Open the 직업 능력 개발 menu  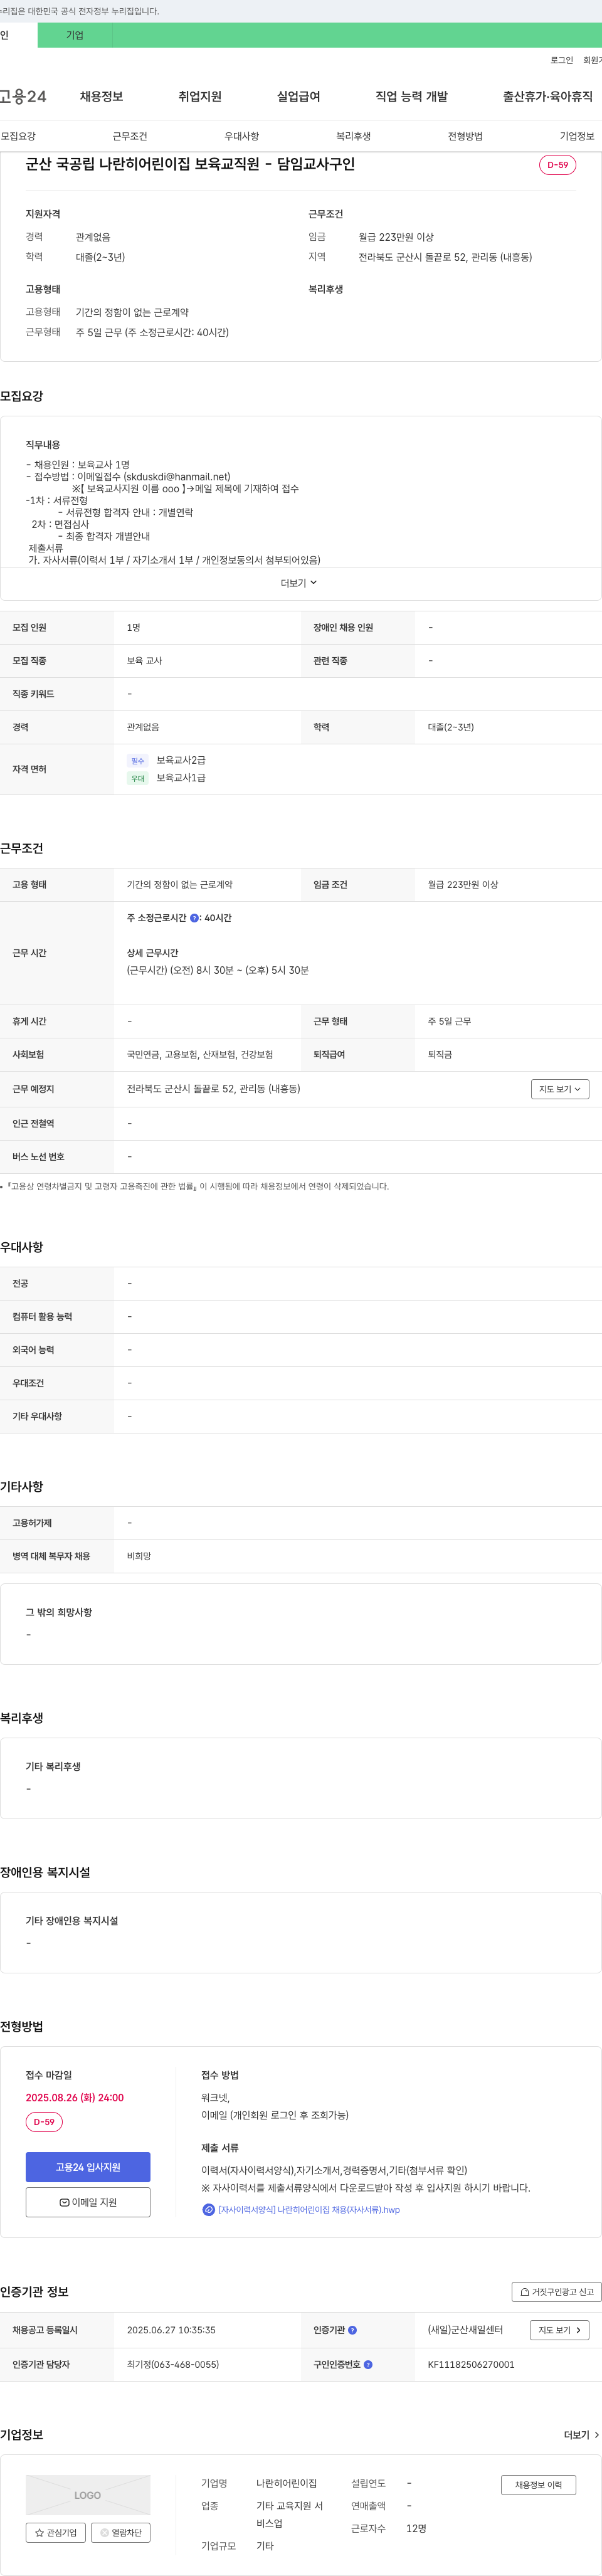pos(411,97)
